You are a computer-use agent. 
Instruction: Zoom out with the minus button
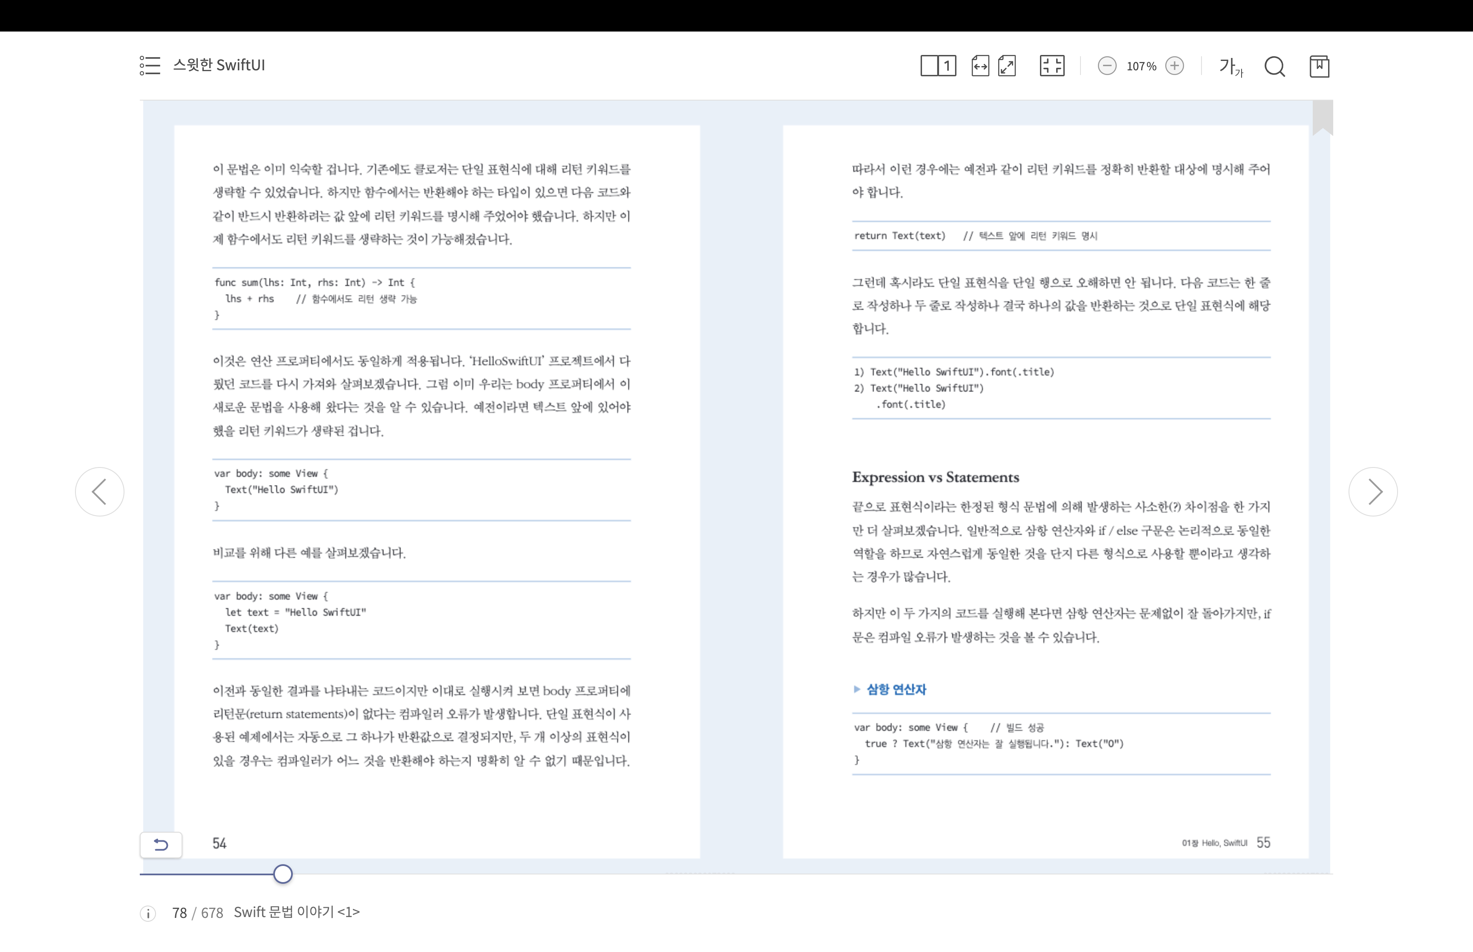1106,66
